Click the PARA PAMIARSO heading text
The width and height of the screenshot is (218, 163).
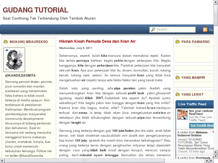[196, 42]
